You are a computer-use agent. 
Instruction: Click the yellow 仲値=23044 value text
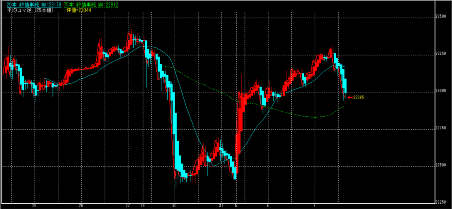pos(79,10)
